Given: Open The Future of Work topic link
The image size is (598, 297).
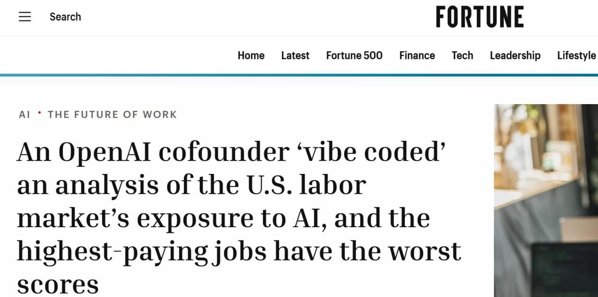Looking at the screenshot, I should [112, 115].
